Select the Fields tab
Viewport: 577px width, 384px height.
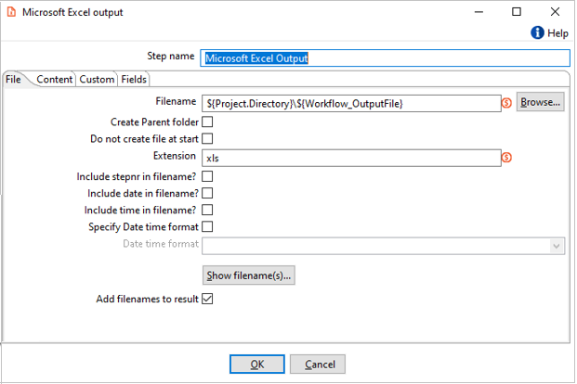pyautogui.click(x=134, y=80)
